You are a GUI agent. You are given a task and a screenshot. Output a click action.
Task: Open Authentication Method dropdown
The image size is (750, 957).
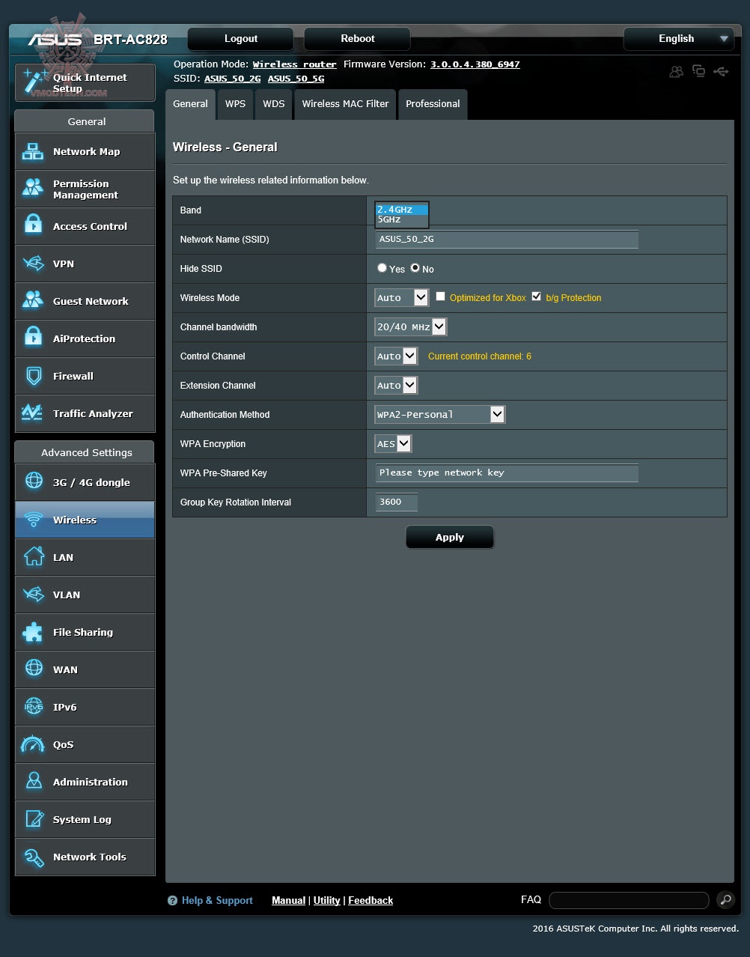click(440, 414)
